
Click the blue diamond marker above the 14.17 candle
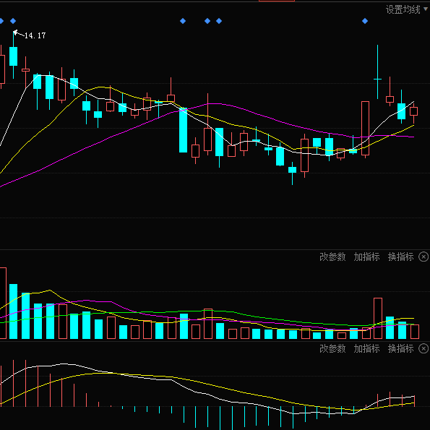[x=13, y=21]
